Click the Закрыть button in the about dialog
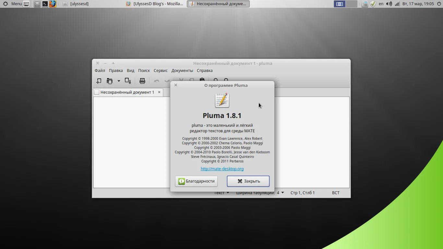This screenshot has width=443, height=249. coord(248,181)
